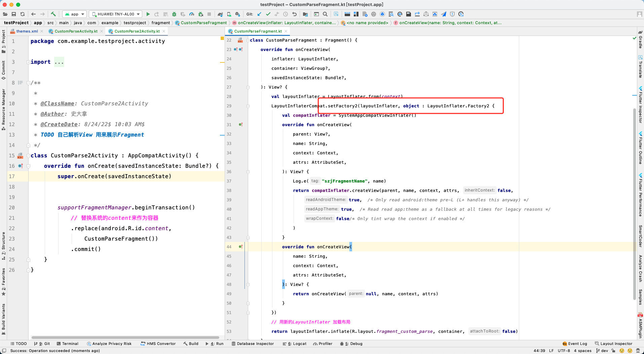This screenshot has height=354, width=644.
Task: Click the clapperboard toolbar icon
Action: click(347, 14)
